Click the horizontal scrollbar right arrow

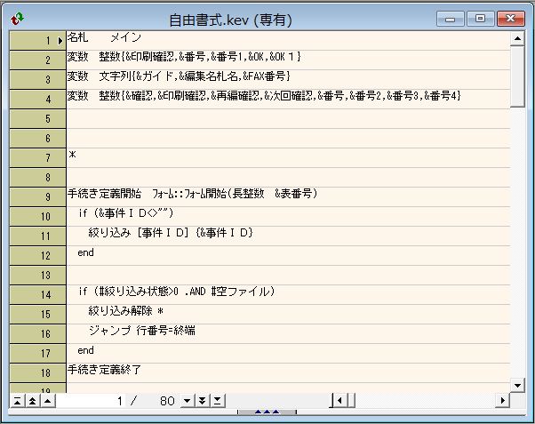[x=504, y=401]
